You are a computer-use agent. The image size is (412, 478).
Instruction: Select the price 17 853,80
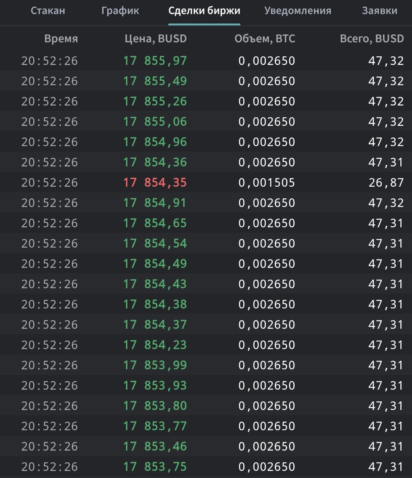[x=155, y=406]
